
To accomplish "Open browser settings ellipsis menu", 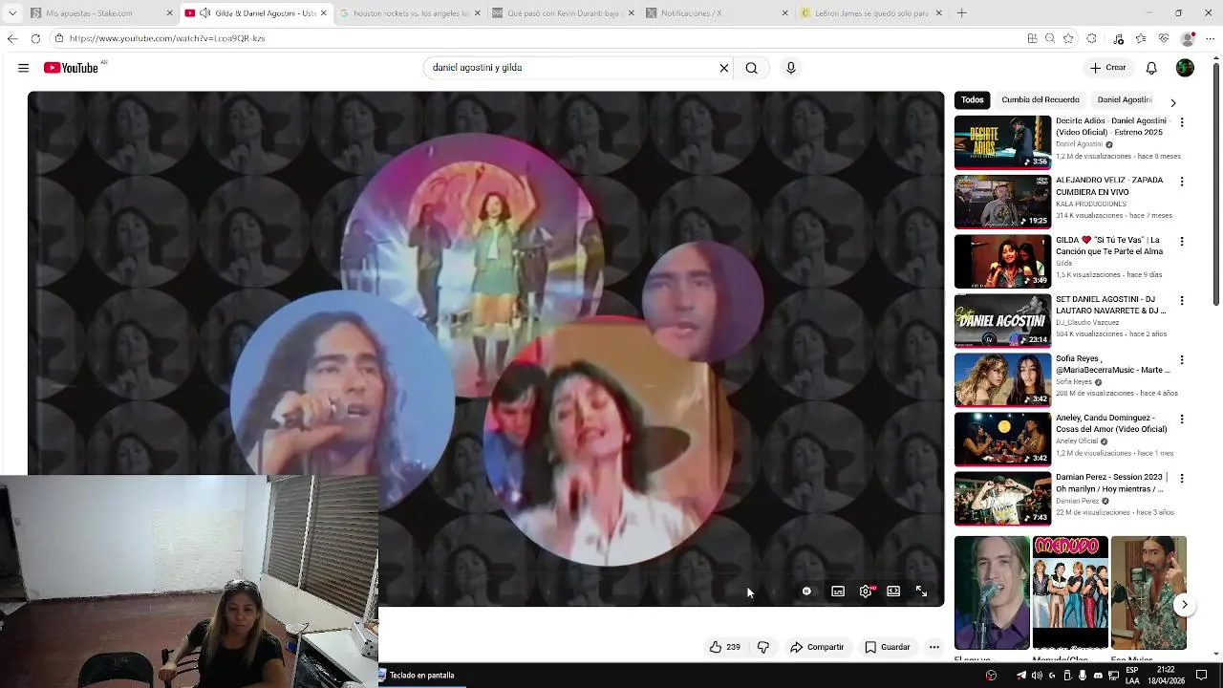I will [x=1210, y=38].
